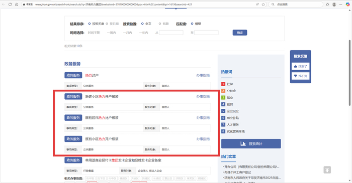Click the browser back arrow
This screenshot has width=352, height=183.
coord(4,4)
